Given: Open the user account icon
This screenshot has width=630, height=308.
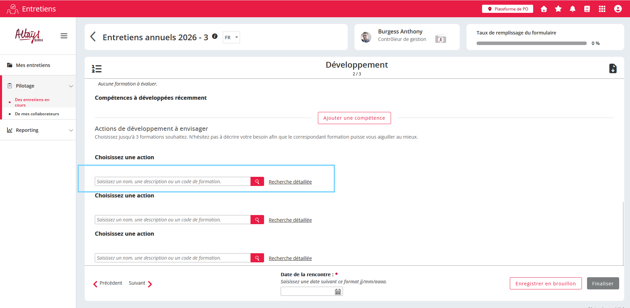Looking at the screenshot, I should click(618, 9).
